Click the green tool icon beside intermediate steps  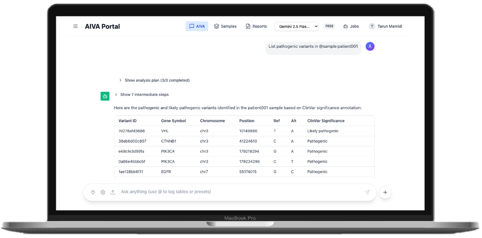105,96
